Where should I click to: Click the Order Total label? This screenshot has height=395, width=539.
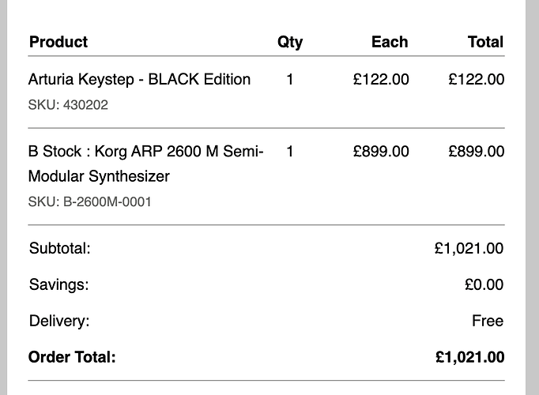(72, 357)
